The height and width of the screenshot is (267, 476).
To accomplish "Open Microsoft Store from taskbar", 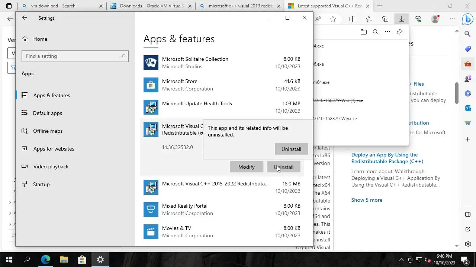I will (x=82, y=260).
